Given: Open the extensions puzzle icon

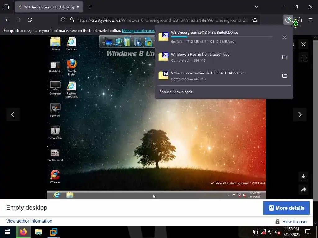Looking at the screenshot, I should tap(300, 20).
